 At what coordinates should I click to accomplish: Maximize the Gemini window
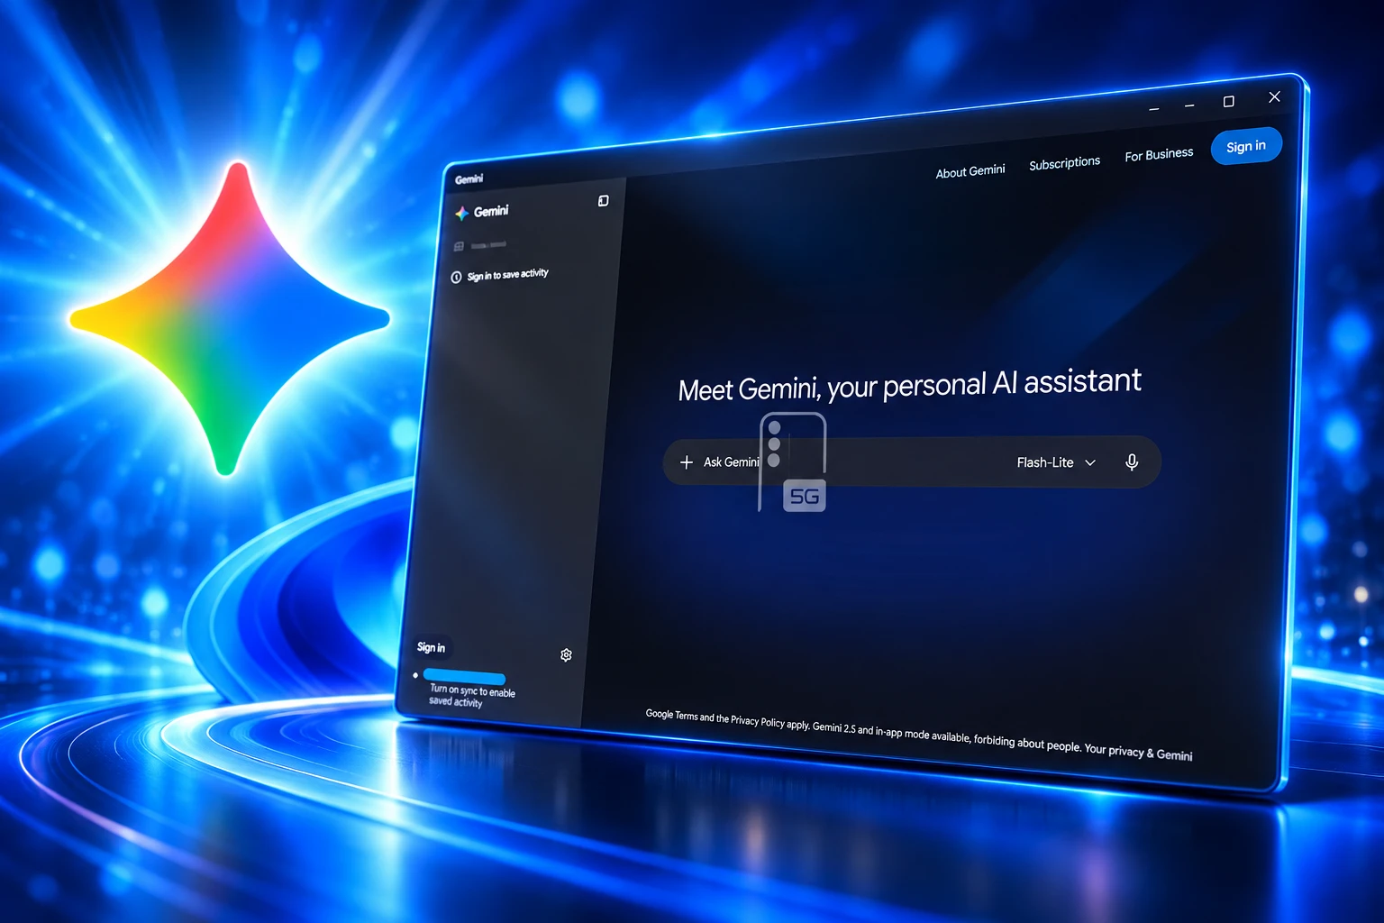point(1228,102)
